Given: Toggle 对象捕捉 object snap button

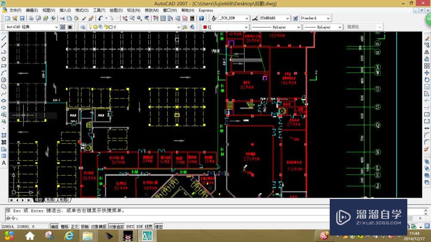Looking at the screenshot, I should tap(99, 226).
